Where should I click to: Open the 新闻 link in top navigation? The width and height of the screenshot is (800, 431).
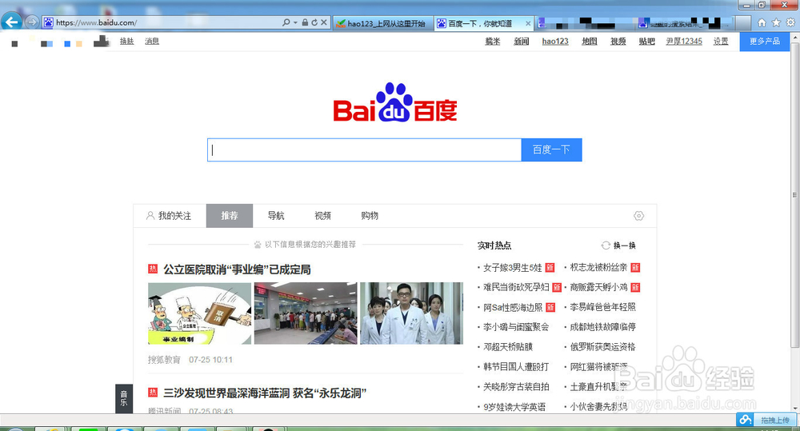(521, 42)
